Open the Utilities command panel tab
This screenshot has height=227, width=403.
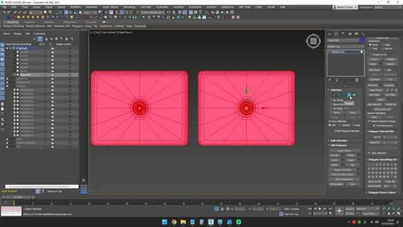tap(363, 34)
